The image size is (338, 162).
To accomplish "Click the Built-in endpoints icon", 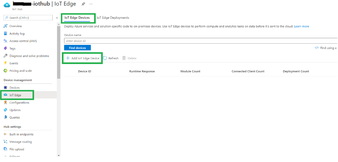I will point(6,134).
